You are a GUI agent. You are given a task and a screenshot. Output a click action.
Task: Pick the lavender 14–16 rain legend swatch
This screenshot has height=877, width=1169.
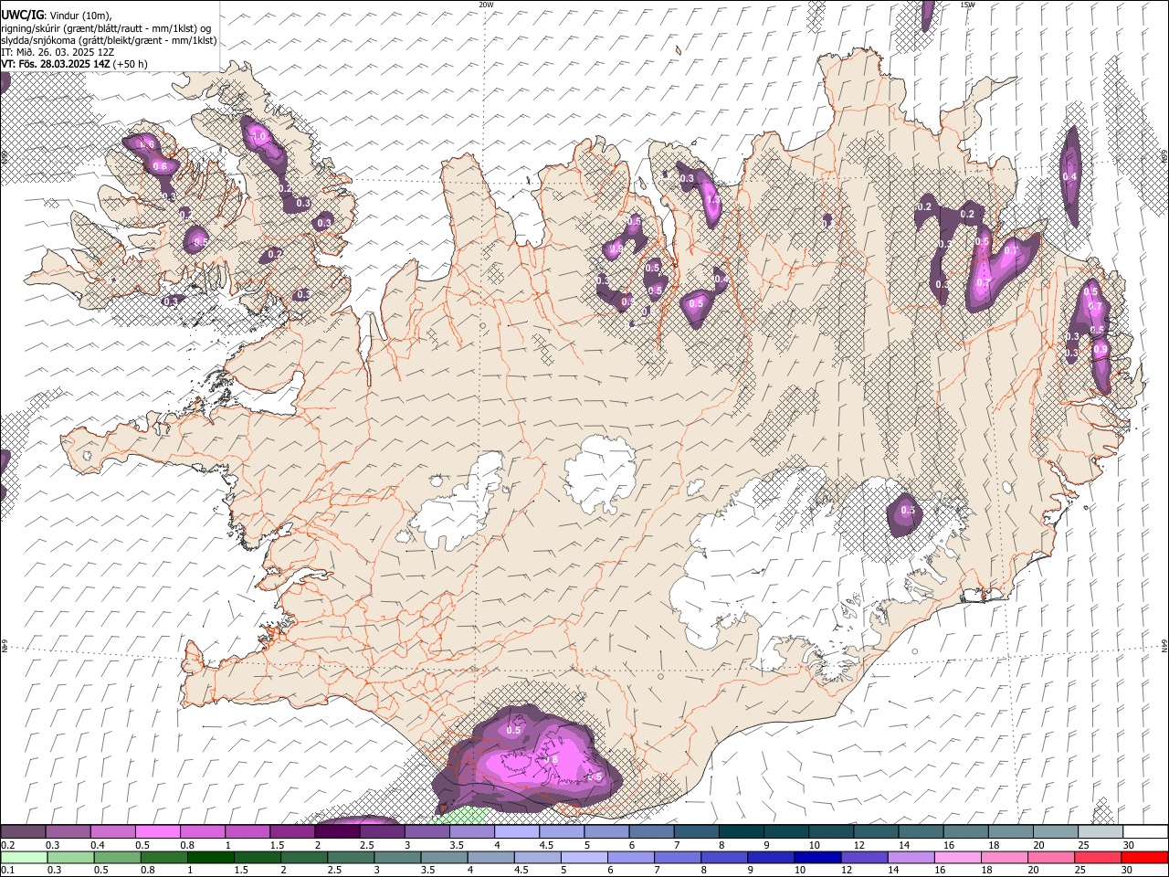[x=911, y=858]
